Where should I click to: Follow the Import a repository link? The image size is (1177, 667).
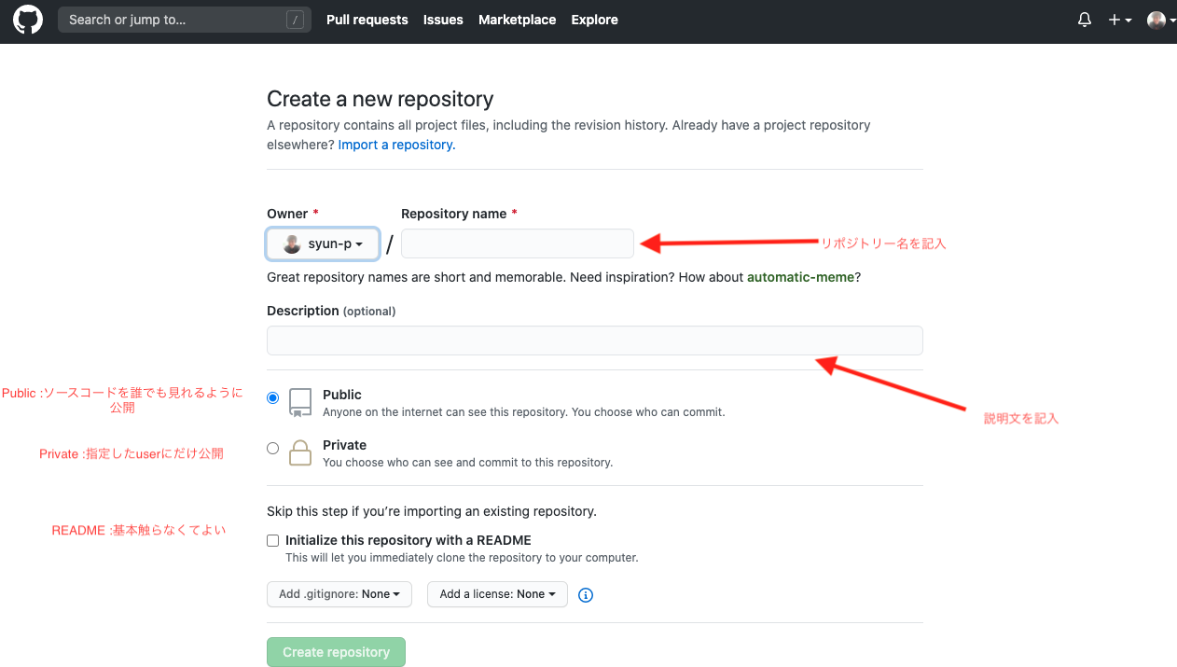click(x=396, y=145)
